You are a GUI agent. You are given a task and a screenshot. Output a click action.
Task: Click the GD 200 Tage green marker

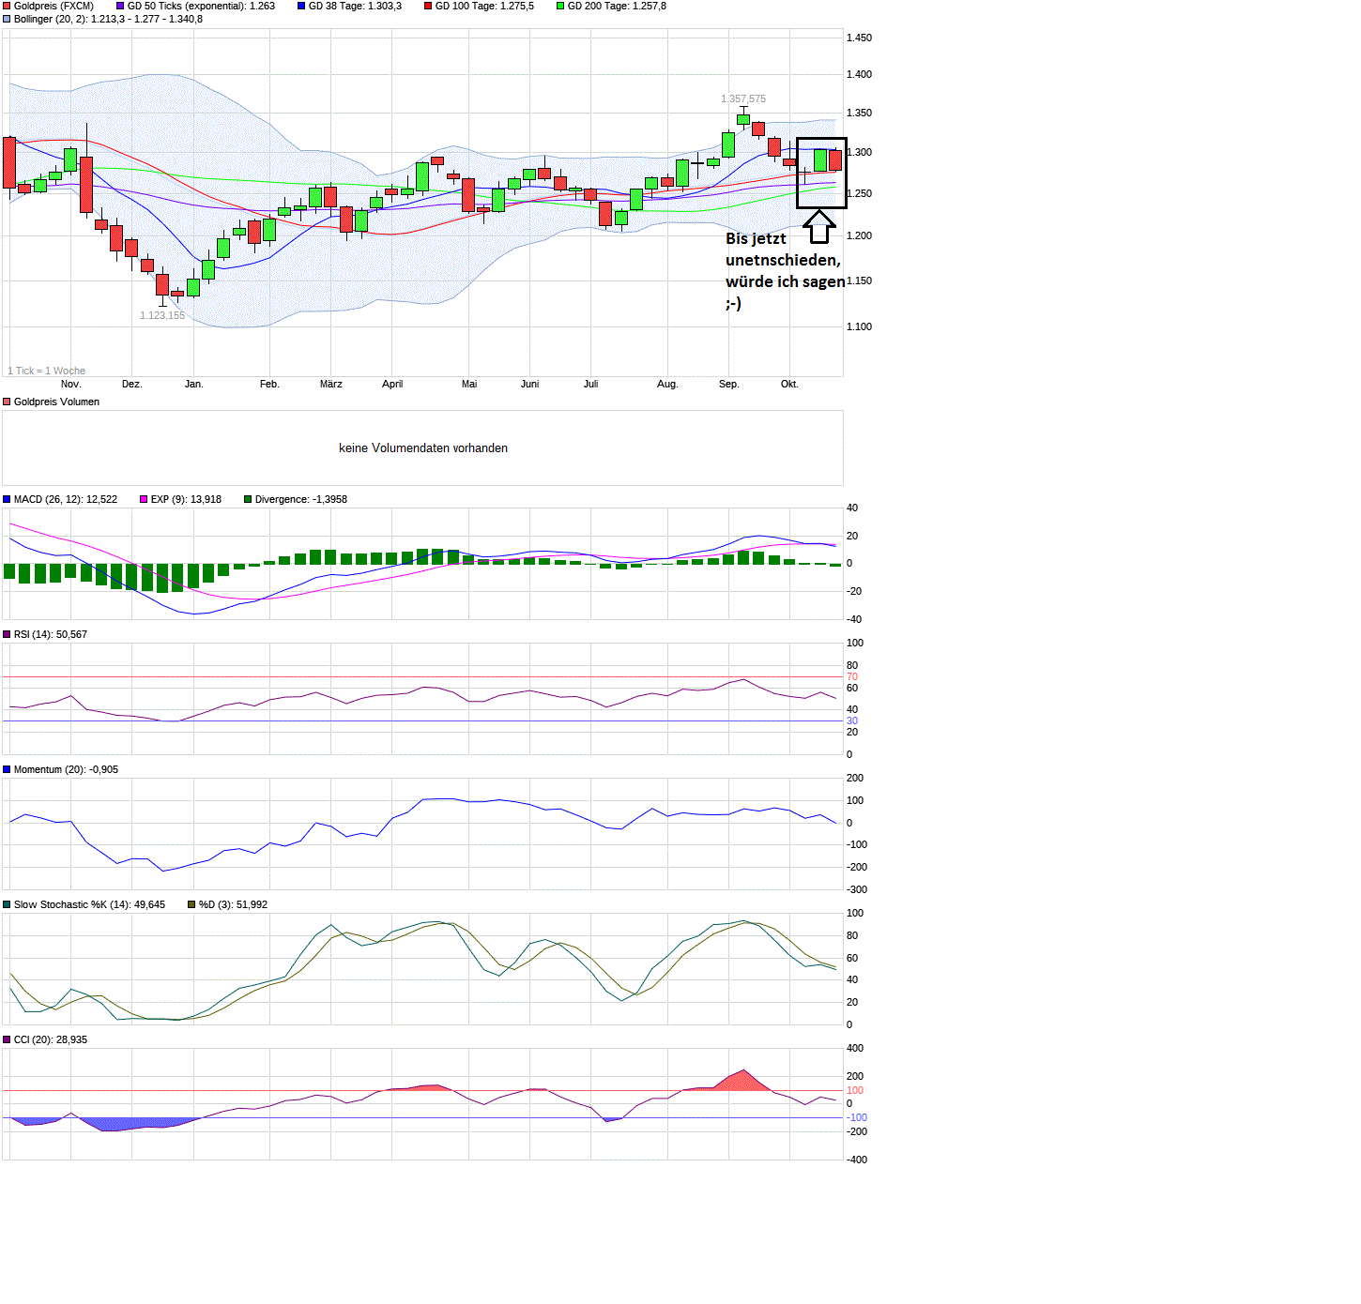(x=560, y=6)
